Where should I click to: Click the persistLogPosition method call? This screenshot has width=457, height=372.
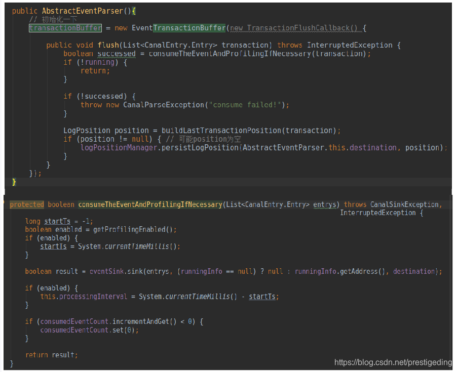200,148
